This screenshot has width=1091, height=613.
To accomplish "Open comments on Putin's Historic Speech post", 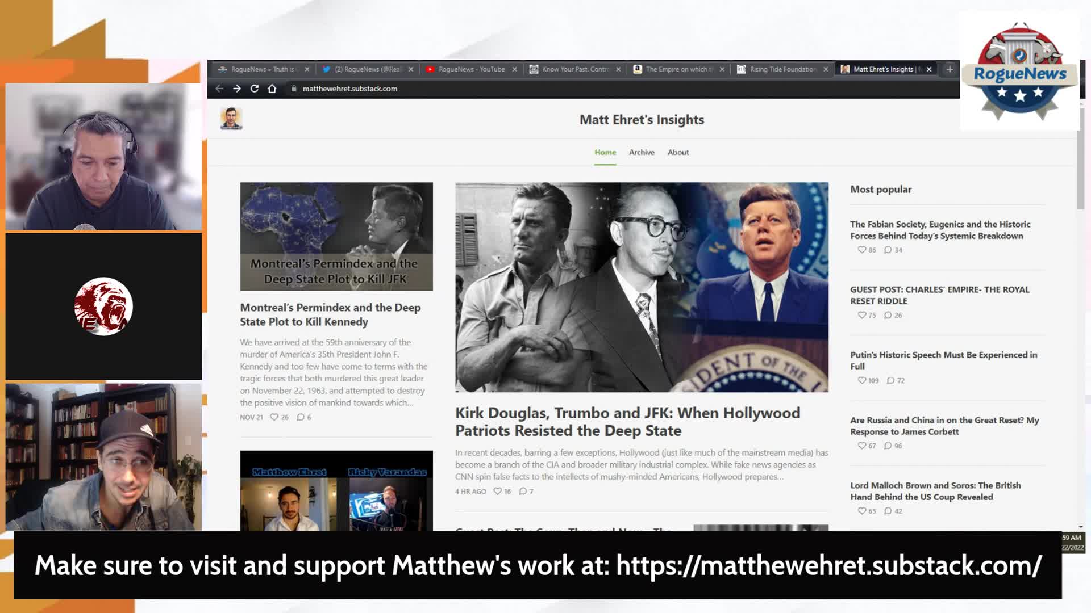I will [891, 381].
